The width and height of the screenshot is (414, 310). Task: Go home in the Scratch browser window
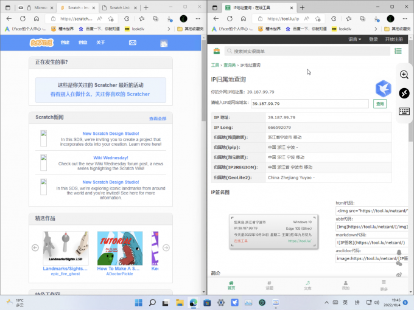tap(37, 19)
